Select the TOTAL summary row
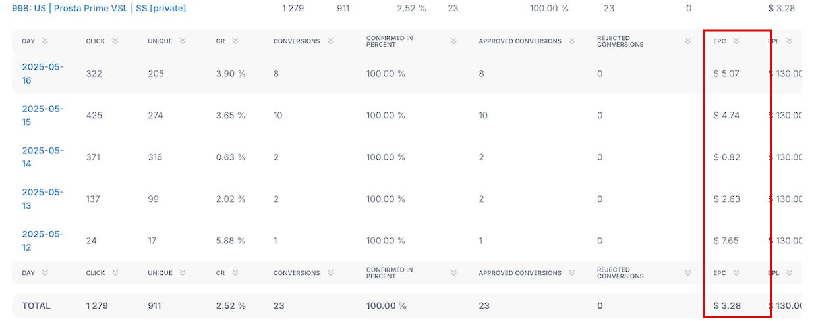This screenshot has width=814, height=321. pos(407,306)
